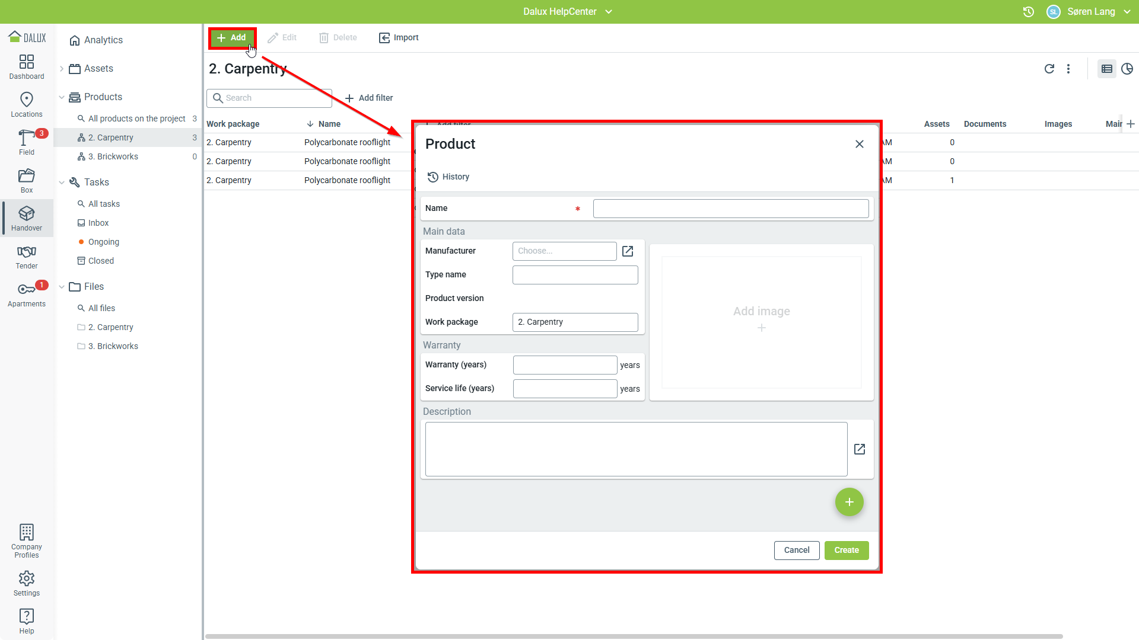Click the Cancel button
This screenshot has height=640, width=1139.
click(796, 550)
